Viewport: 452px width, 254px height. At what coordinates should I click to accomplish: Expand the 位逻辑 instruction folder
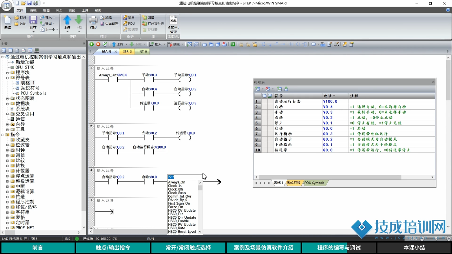pos(7,145)
